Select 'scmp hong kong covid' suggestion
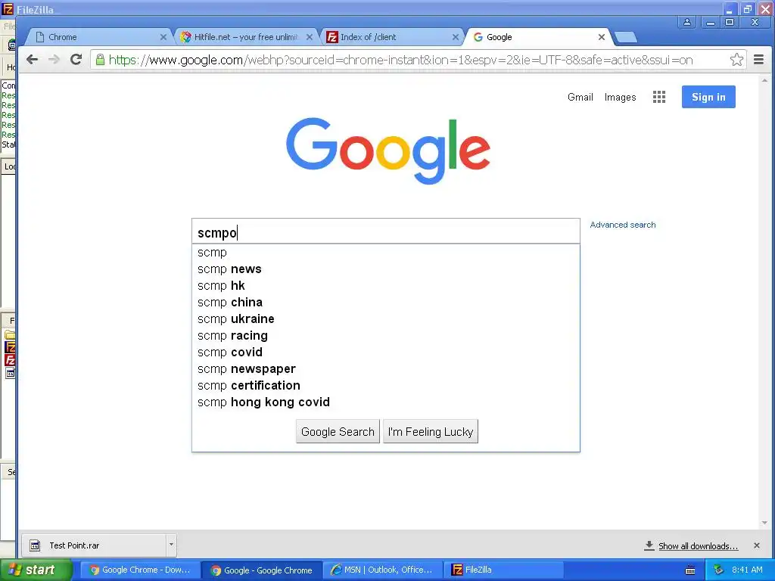Viewport: 775px width, 581px height. coord(385,402)
